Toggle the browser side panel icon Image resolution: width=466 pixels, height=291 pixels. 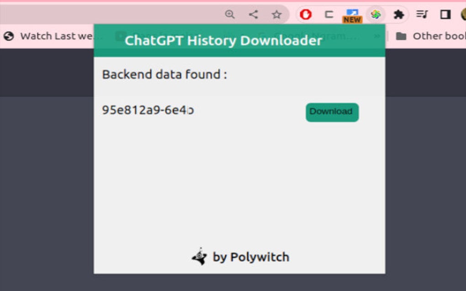pos(445,15)
